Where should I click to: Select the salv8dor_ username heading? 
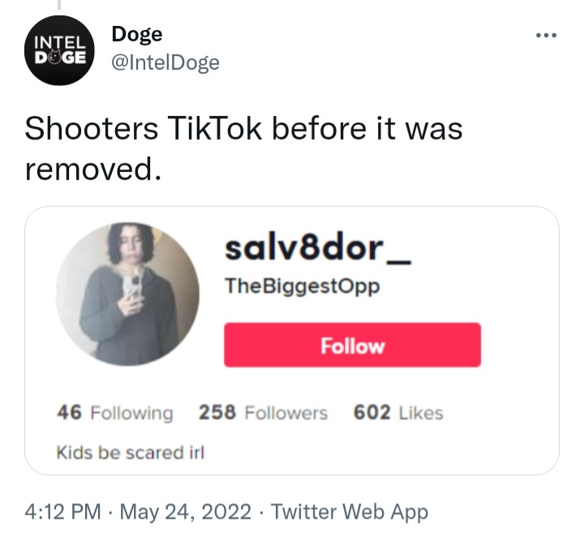pyautogui.click(x=318, y=249)
